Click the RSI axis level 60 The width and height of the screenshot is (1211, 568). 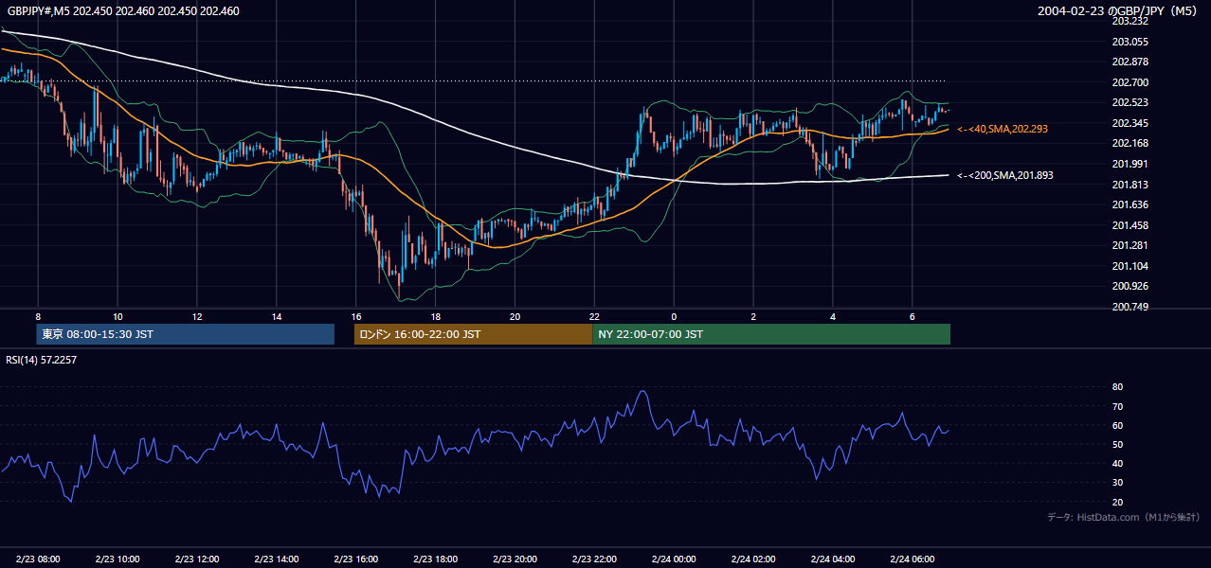click(1117, 425)
